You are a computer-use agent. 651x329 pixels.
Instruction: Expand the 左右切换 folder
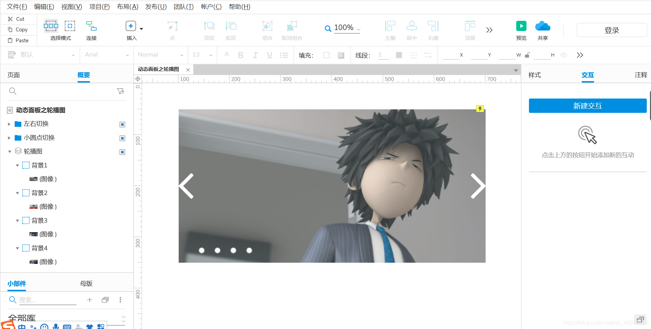(x=9, y=124)
